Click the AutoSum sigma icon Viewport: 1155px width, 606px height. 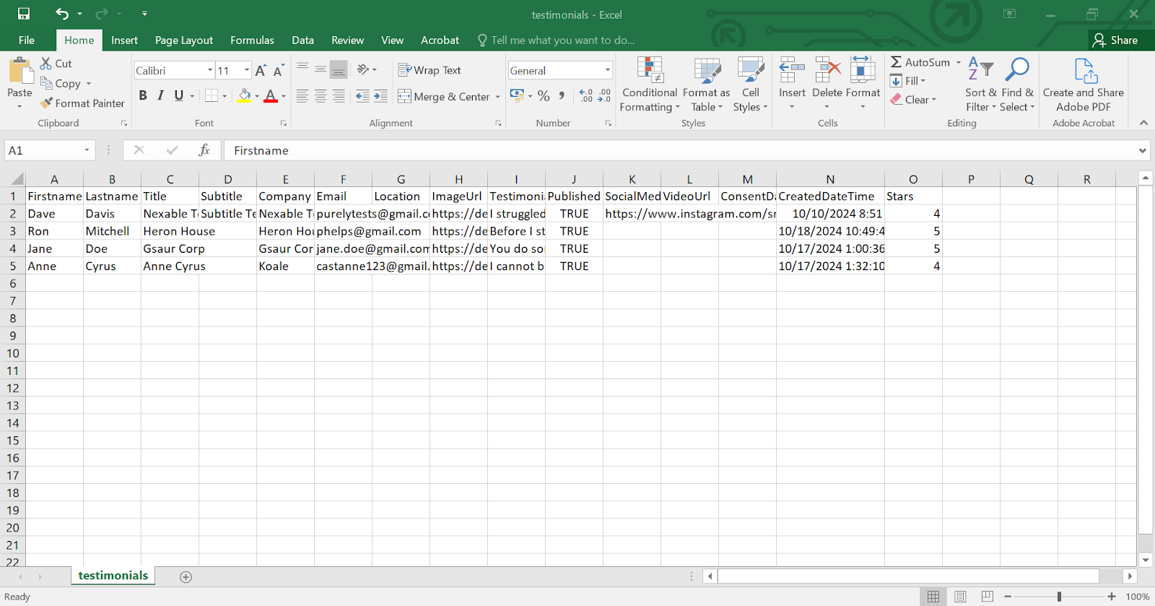click(x=896, y=62)
